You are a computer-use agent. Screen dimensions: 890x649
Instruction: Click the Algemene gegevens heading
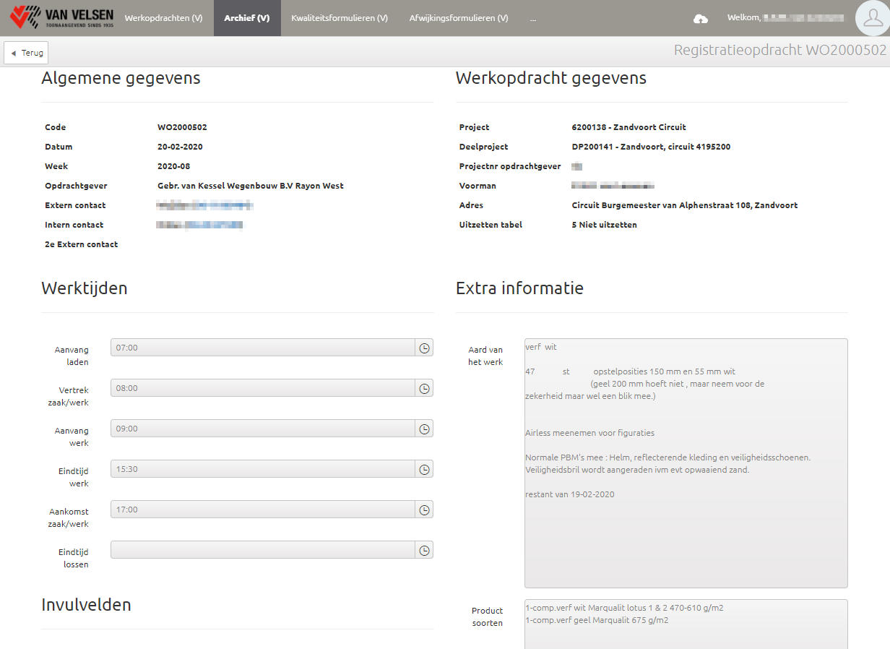tap(121, 78)
